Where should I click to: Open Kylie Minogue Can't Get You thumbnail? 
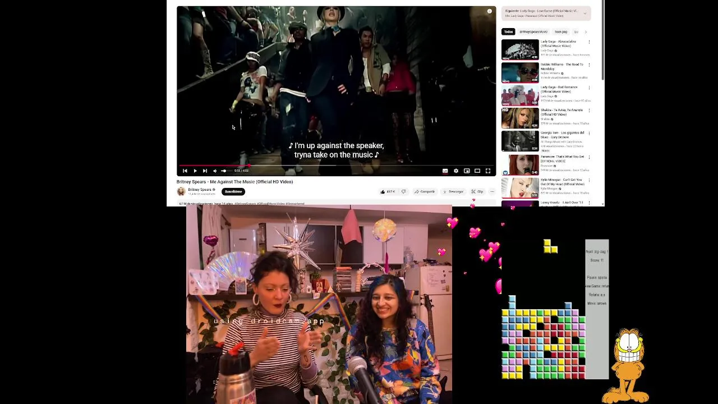pyautogui.click(x=520, y=187)
